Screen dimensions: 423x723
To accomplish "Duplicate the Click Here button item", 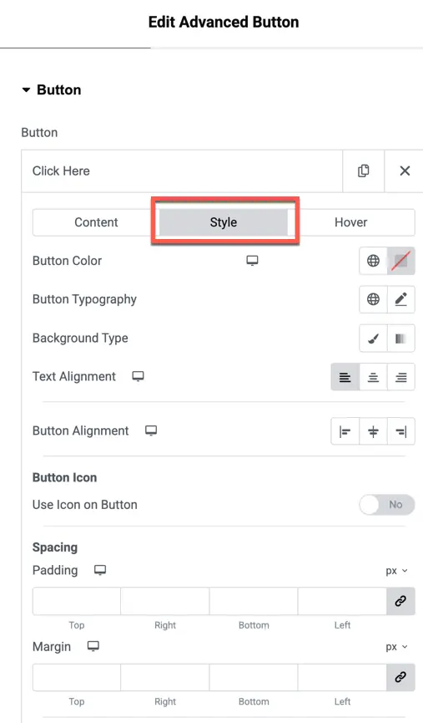I will point(363,171).
